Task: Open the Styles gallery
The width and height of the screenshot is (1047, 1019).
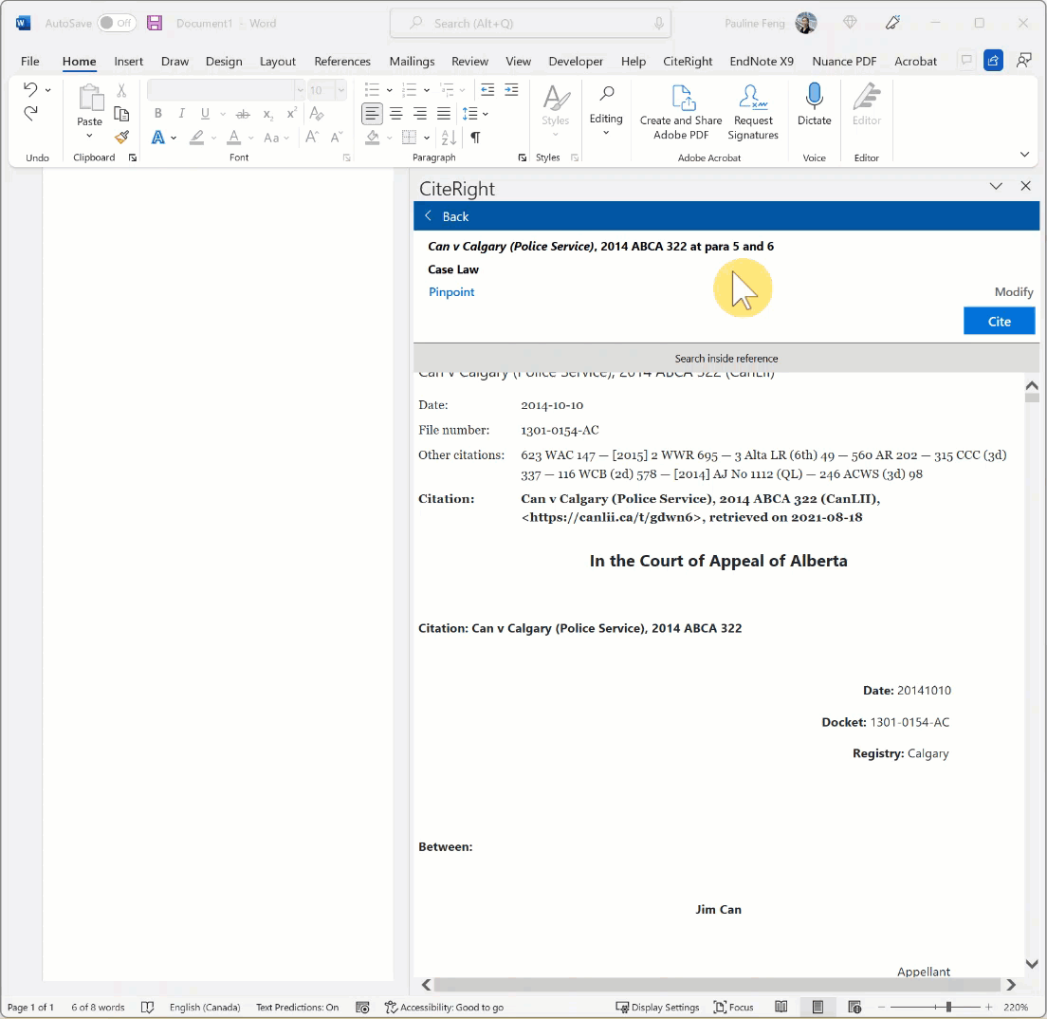Action: pyautogui.click(x=556, y=110)
